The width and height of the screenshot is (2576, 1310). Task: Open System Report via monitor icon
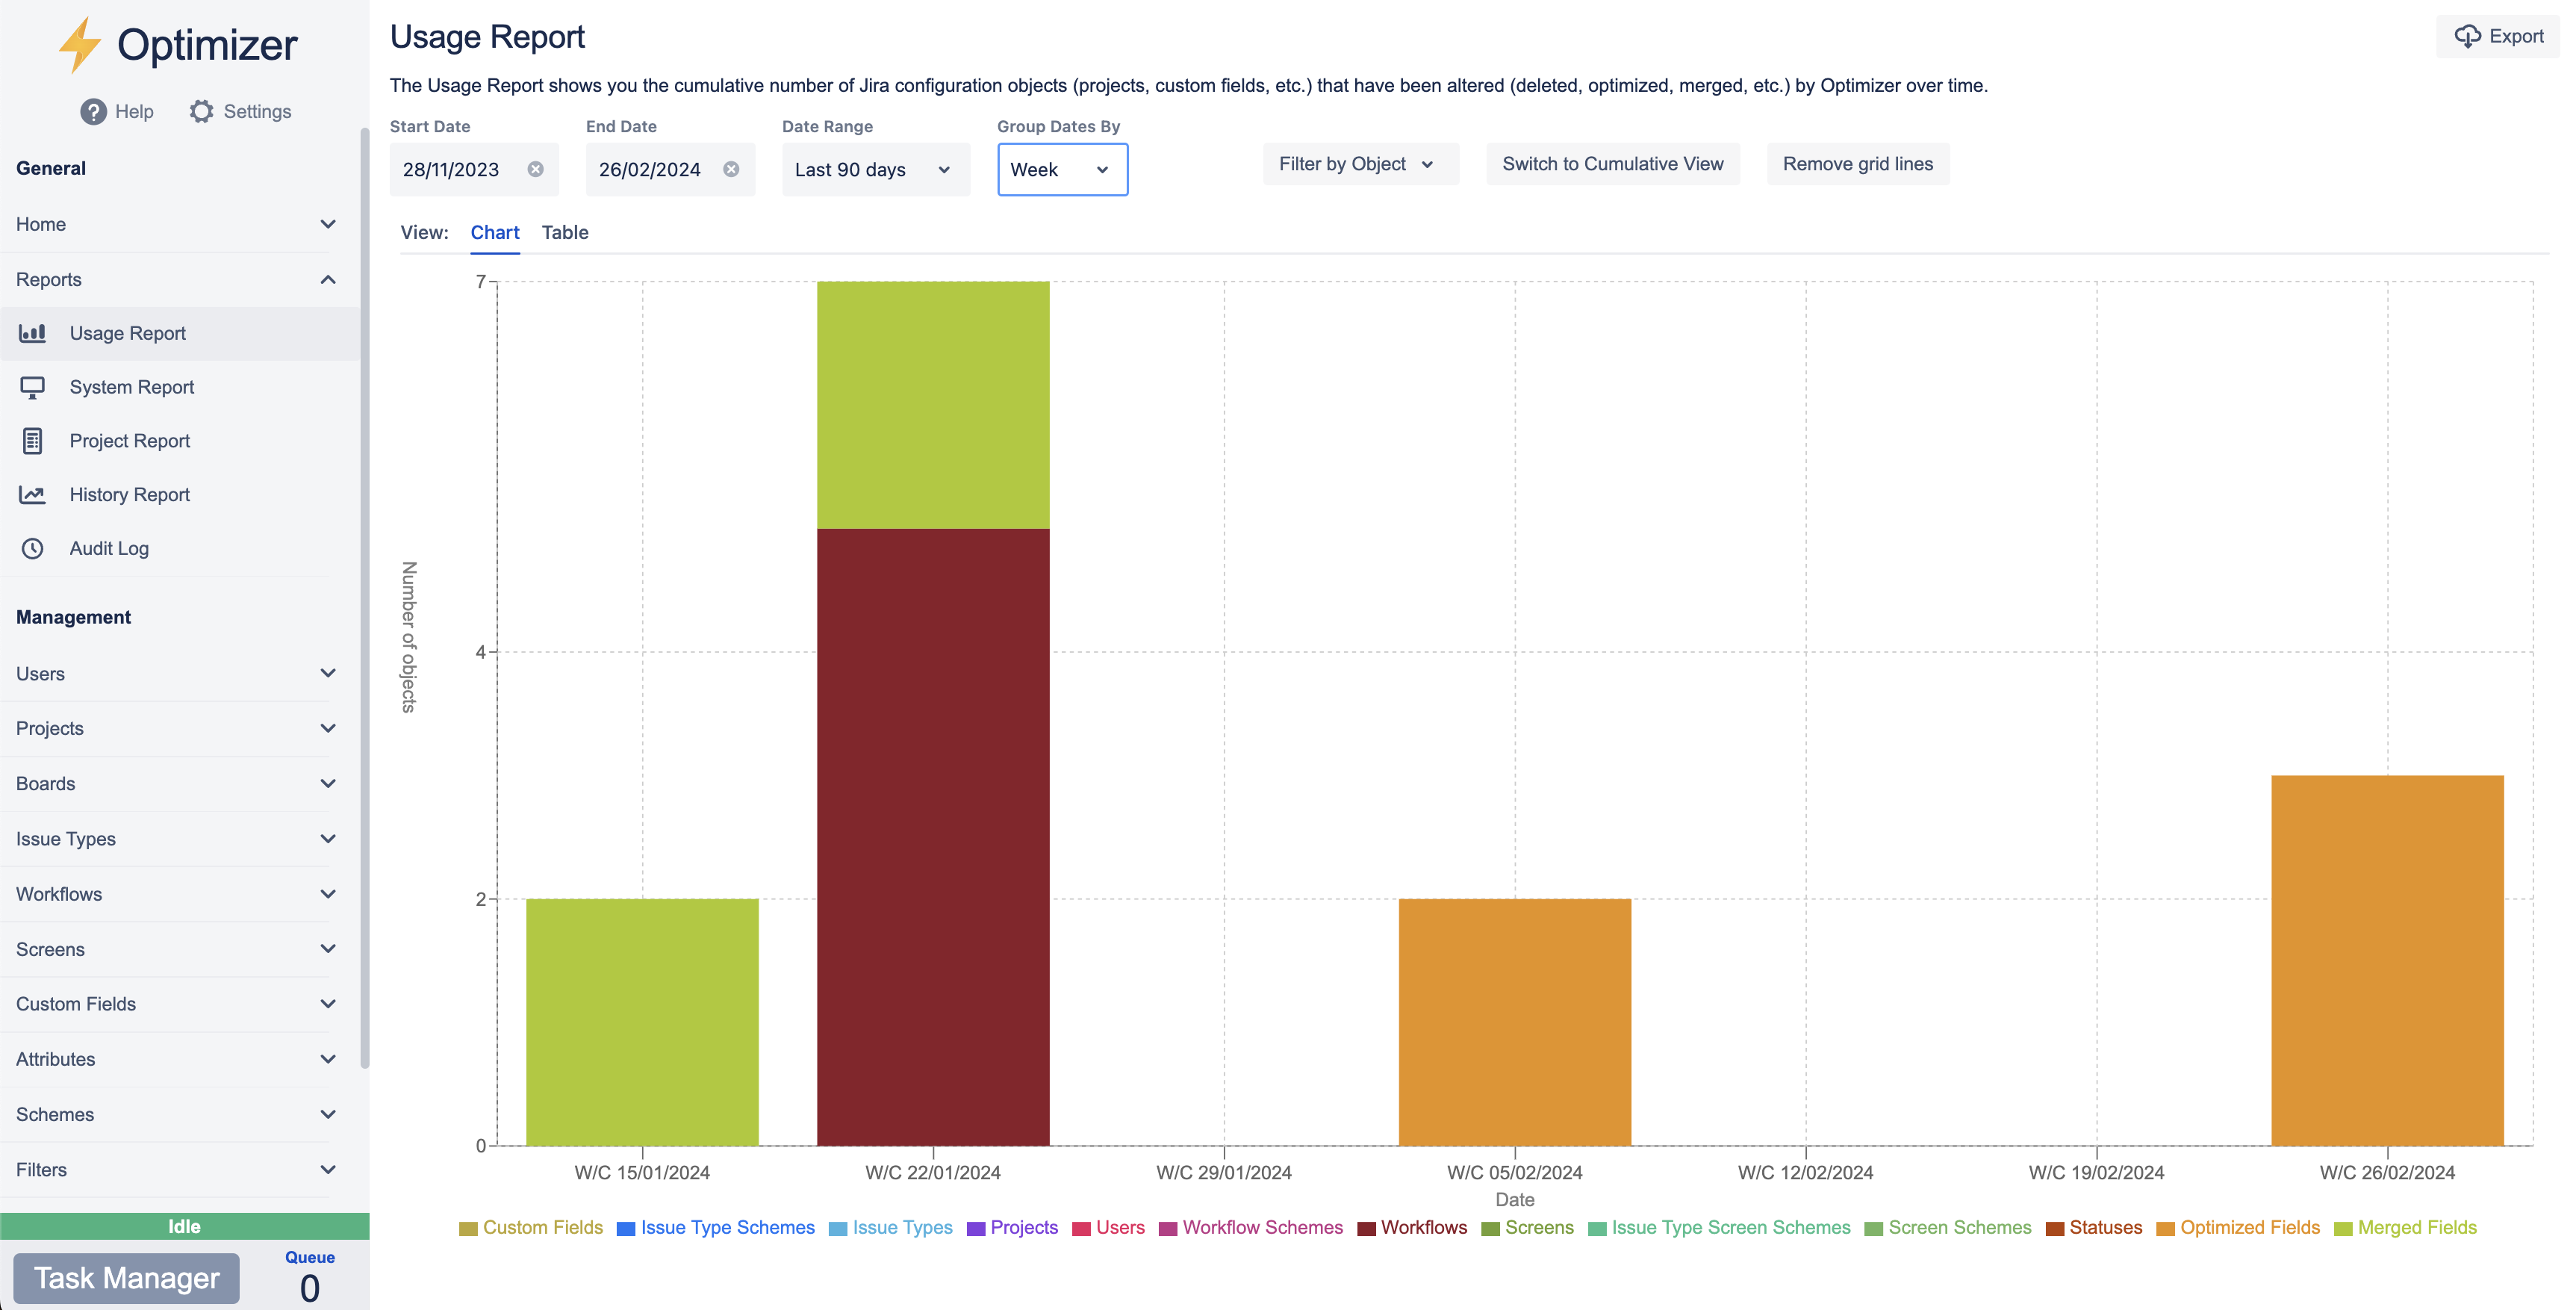click(32, 387)
